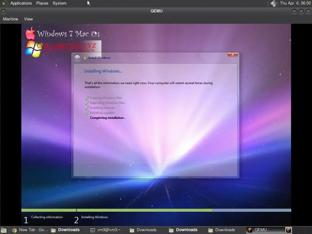Click checkmark beside Installing features

87,108
